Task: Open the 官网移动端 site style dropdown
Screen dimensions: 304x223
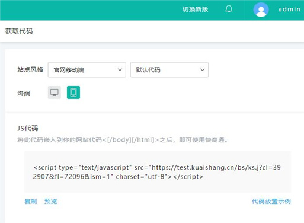Action: (87, 70)
